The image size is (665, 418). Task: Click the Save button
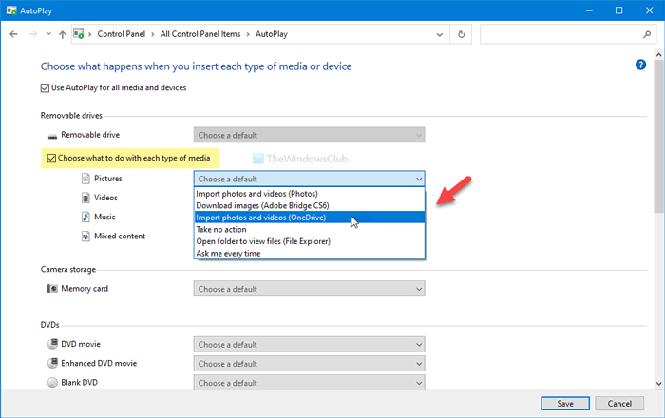click(x=564, y=404)
